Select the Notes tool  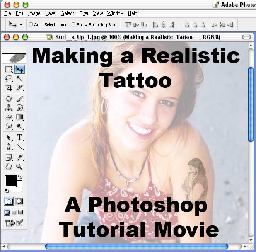tap(8, 157)
